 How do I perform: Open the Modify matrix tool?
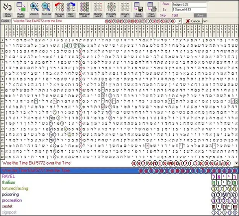point(21,7)
